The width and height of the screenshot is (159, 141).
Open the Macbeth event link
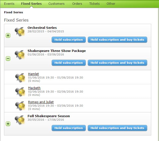tap(34, 88)
